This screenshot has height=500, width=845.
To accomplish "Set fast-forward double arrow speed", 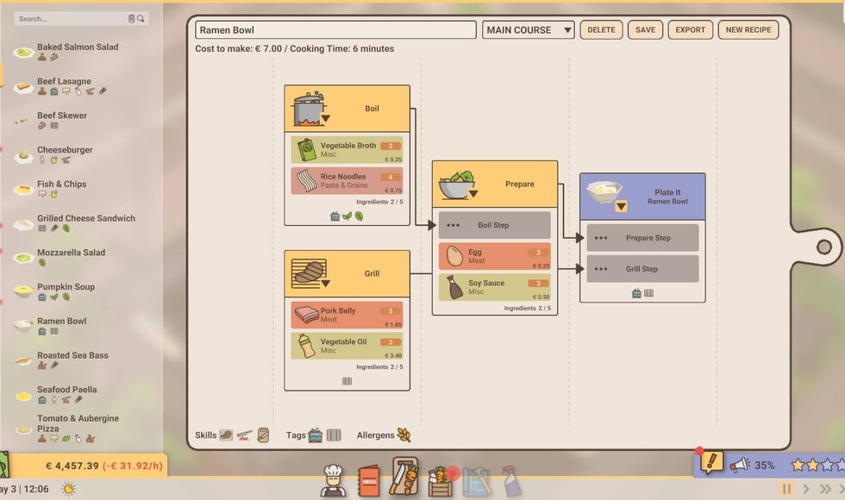I will tap(825, 489).
